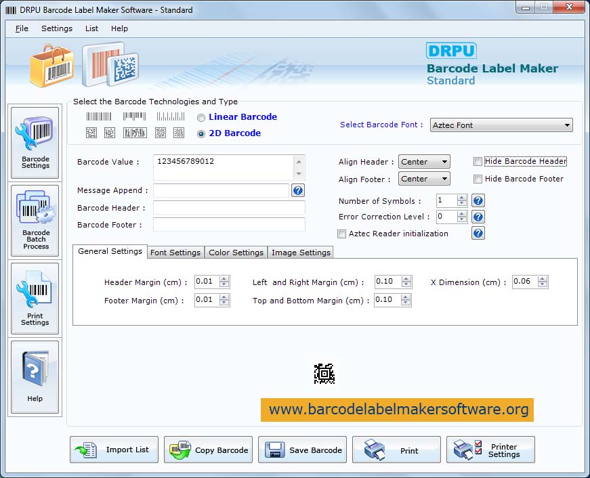The width and height of the screenshot is (590, 478).
Task: Click the wide PDF417-style 2D sample icon
Action: click(135, 133)
